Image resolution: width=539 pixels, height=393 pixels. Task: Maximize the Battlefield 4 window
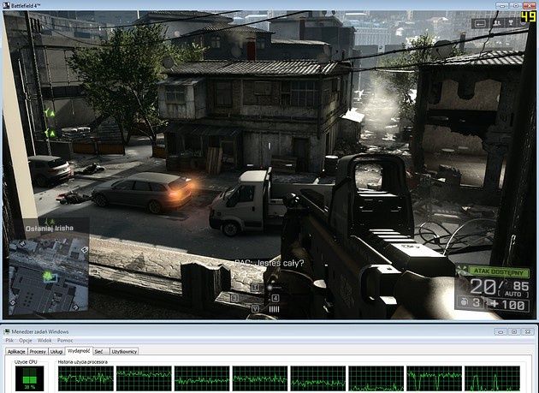click(516, 5)
